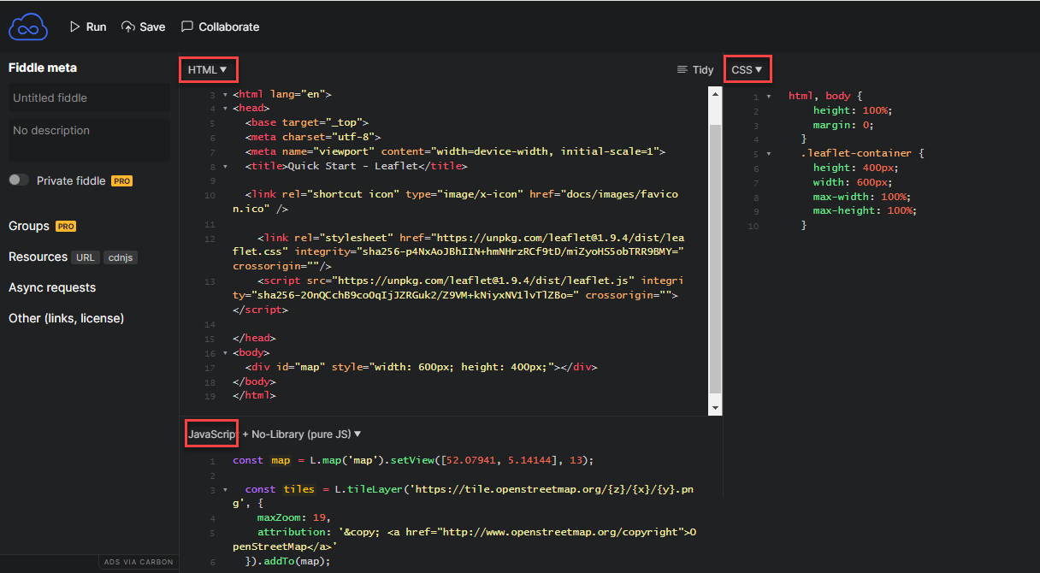This screenshot has height=573, width=1040.
Task: Click the </head> closing tag line
Action: (x=254, y=339)
